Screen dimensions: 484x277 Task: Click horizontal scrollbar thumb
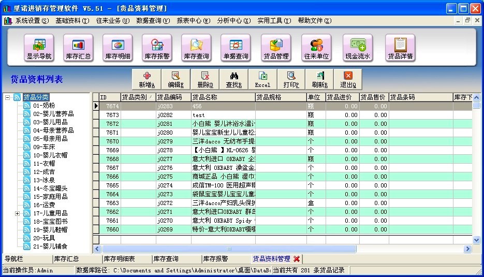pyautogui.click(x=229, y=249)
